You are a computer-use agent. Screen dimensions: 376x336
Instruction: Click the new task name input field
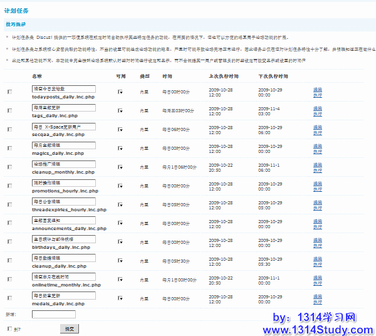click(x=53, y=314)
